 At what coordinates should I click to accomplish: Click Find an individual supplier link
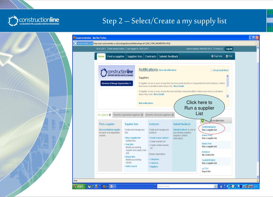110,130
